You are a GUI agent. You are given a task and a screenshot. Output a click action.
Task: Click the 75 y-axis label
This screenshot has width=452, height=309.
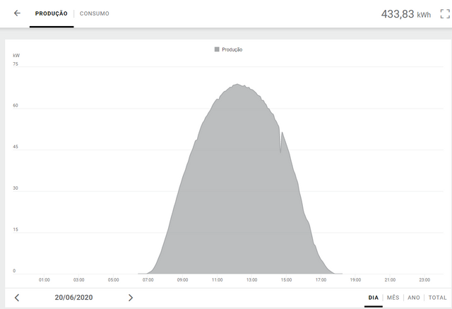click(15, 64)
